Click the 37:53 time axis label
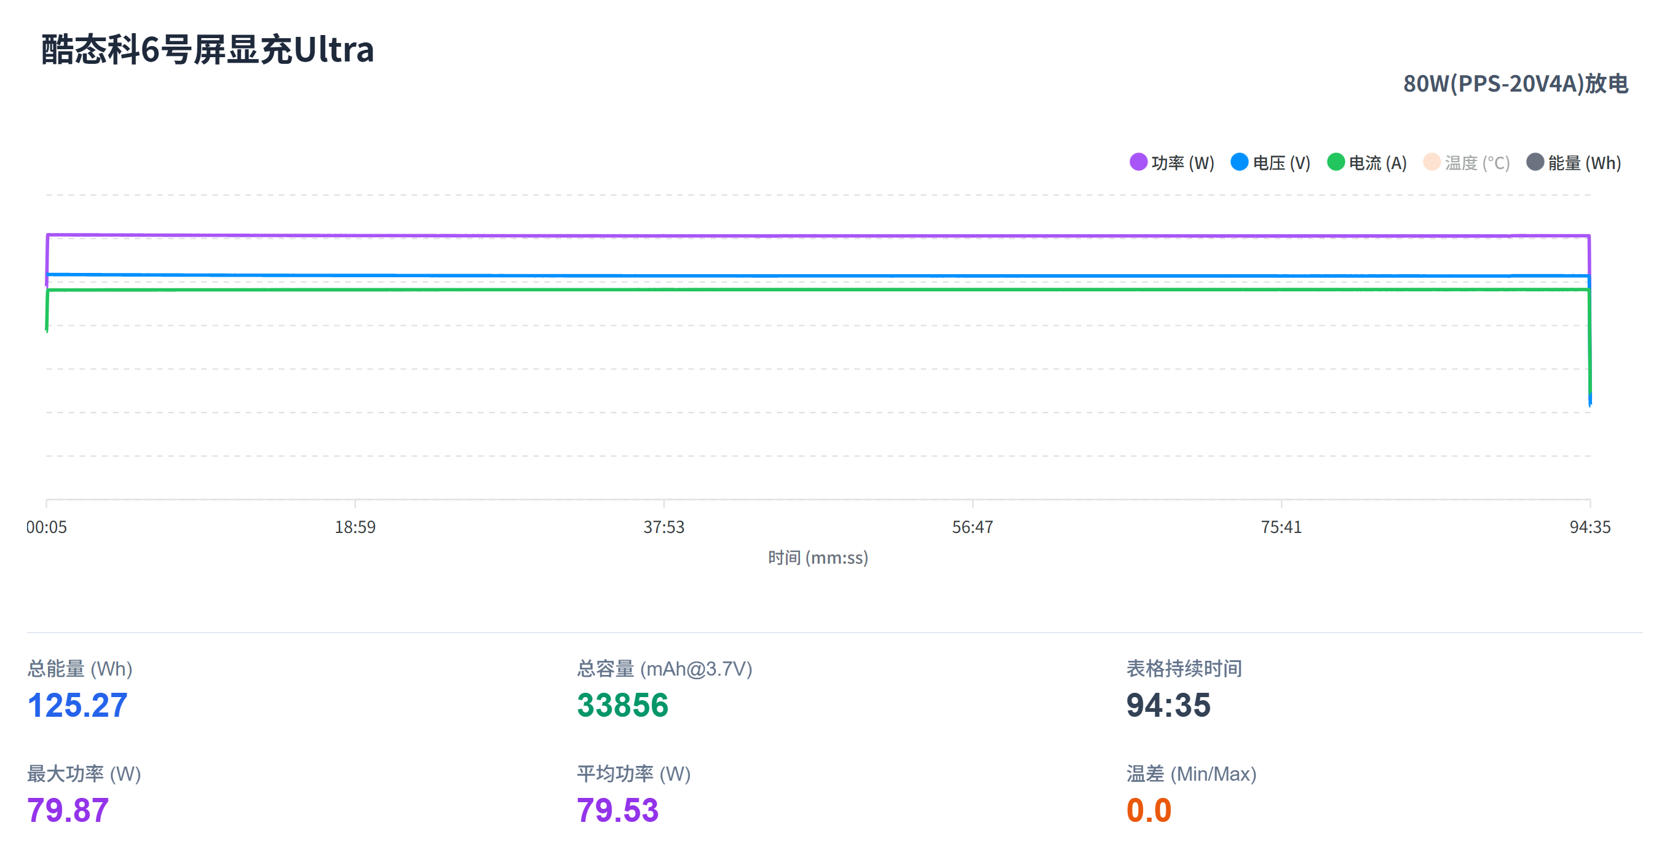The image size is (1667, 860). [x=664, y=527]
